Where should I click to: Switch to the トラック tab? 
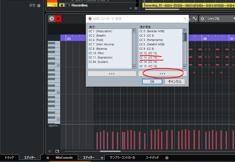pos(9,158)
